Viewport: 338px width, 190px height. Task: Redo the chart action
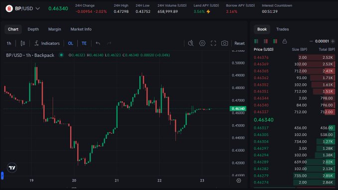tap(109, 43)
